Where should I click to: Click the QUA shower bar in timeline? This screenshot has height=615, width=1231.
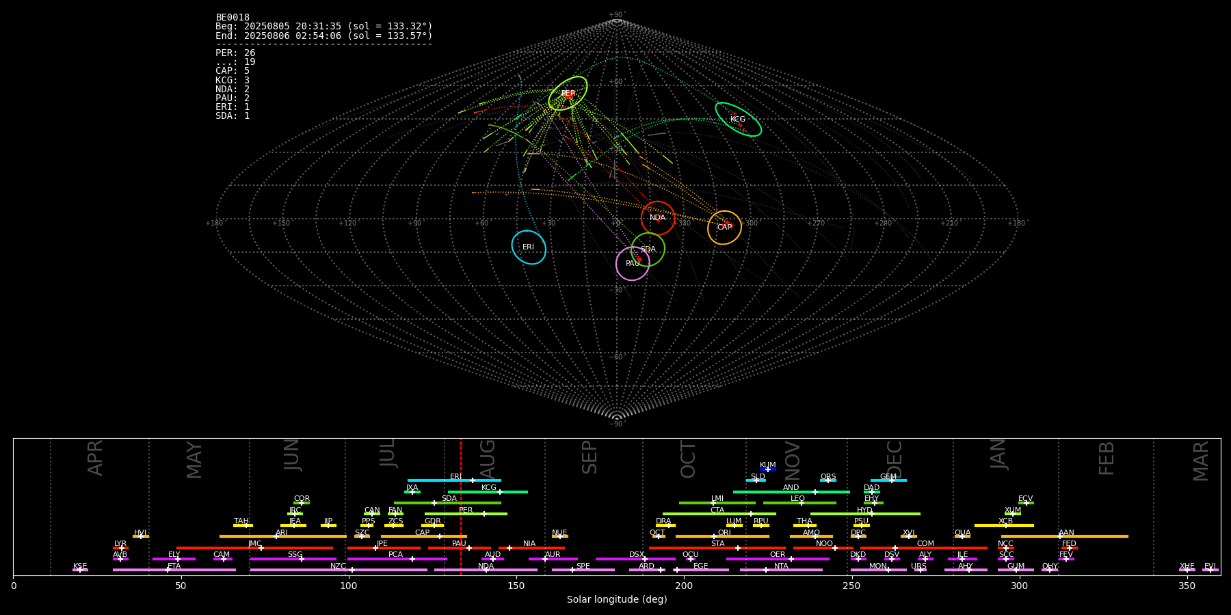(x=962, y=536)
